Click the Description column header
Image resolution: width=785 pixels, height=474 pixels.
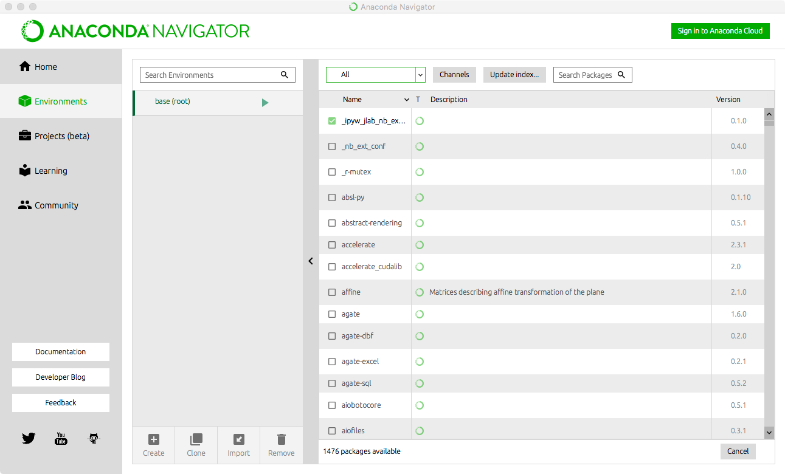449,100
